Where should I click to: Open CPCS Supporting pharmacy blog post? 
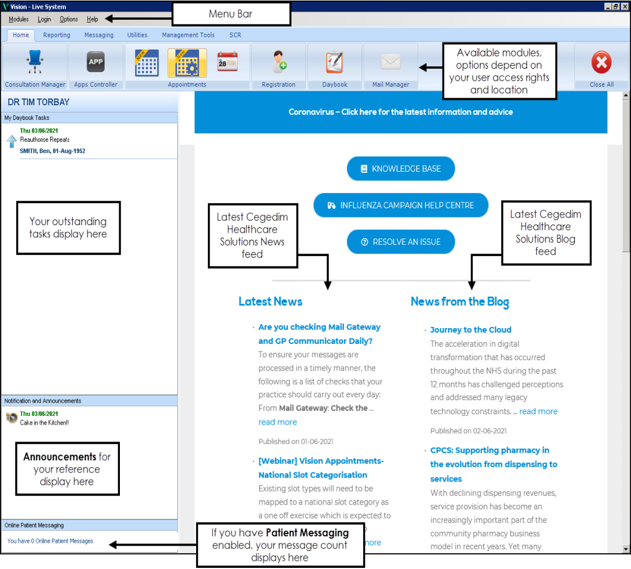tap(494, 464)
